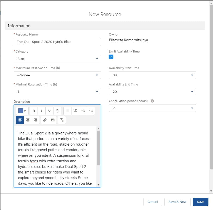Toggle bold formatting in Description editor

pos(34,111)
